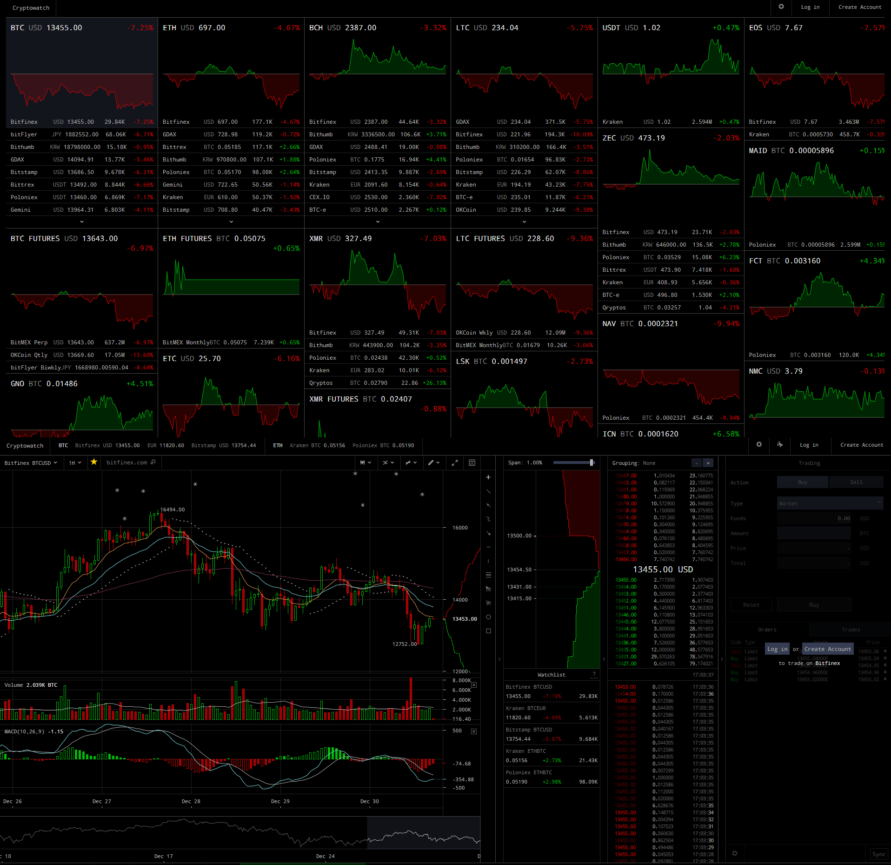Click Log in overlay button in Orders panel
891x865 pixels.
click(778, 649)
